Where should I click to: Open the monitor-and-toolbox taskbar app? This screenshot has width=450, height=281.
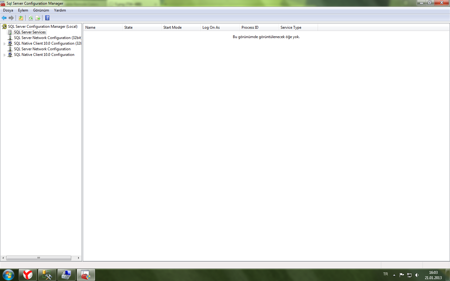pyautogui.click(x=67, y=275)
